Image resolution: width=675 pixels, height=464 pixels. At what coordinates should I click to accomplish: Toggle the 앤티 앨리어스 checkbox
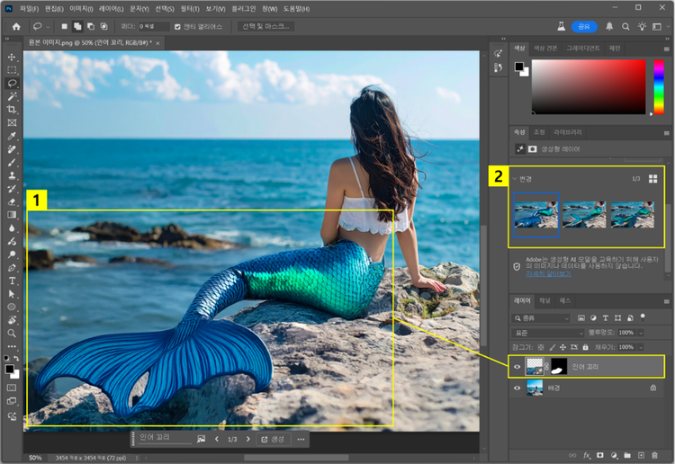(x=177, y=26)
